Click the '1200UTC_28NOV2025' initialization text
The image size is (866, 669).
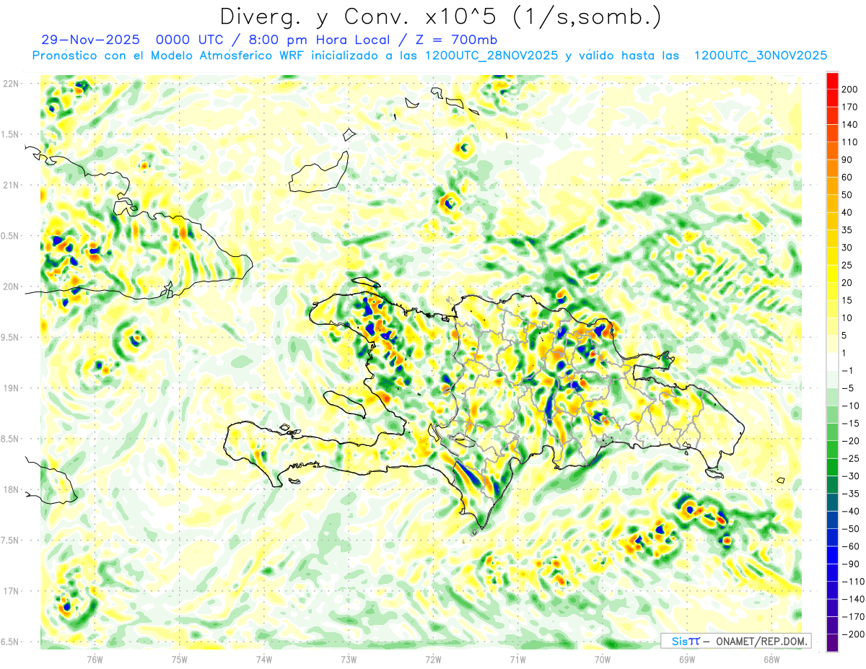[491, 56]
